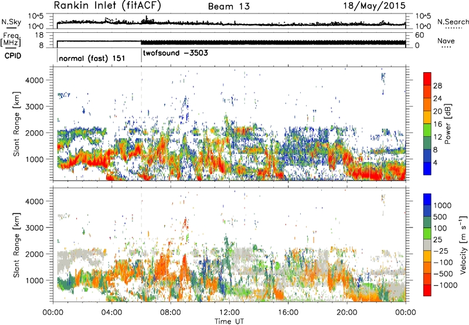Click the blue bottom segment of Power colorbar

coord(427,169)
